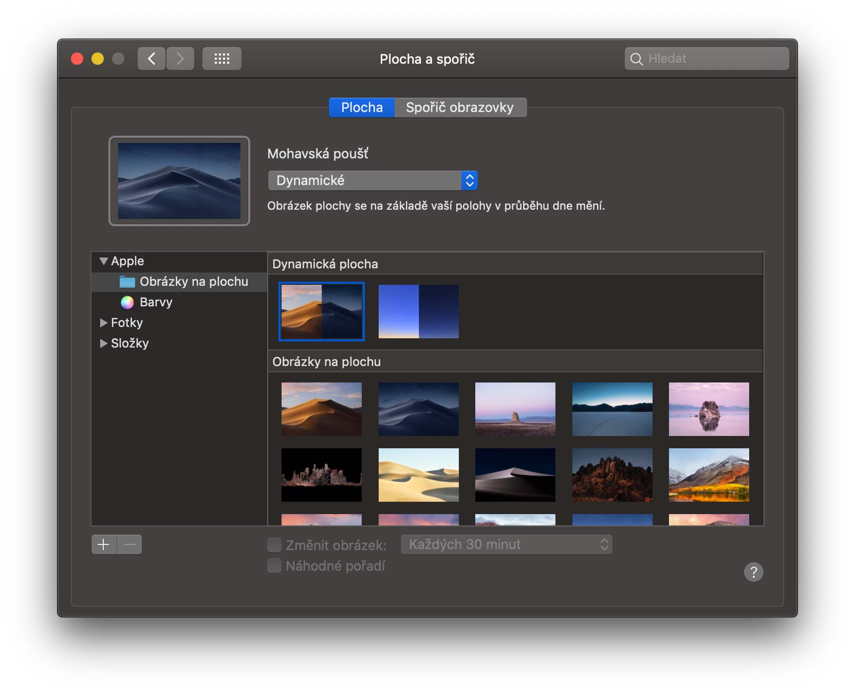Viewport: 855px width, 693px height.
Task: Enable the Změnit obrázek checkbox
Action: click(274, 544)
